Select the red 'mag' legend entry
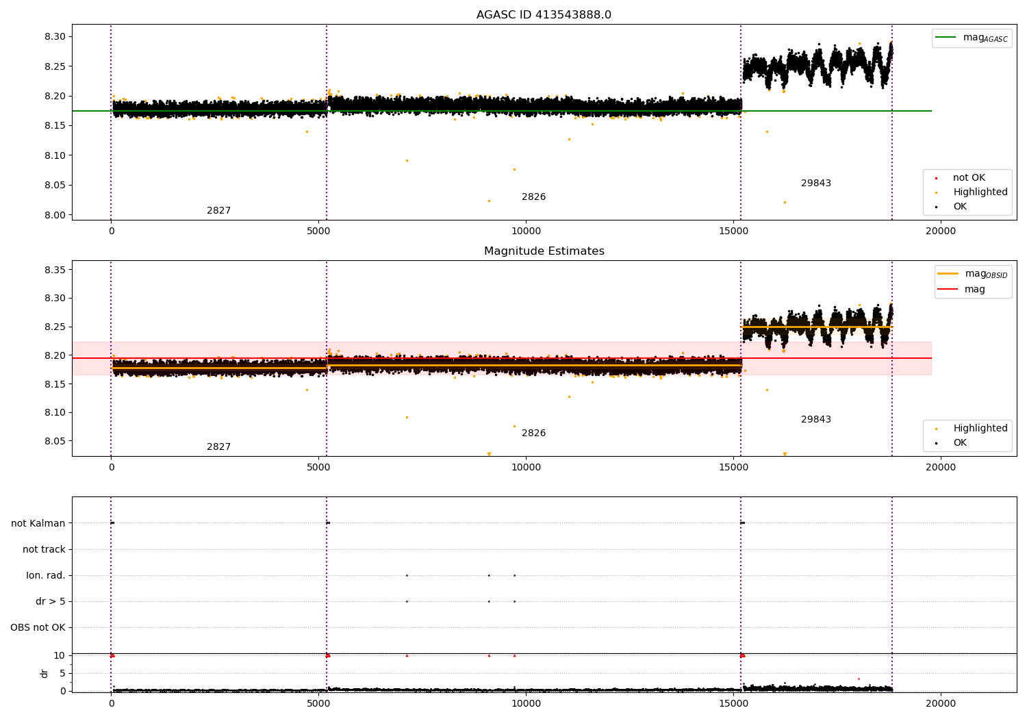Viewport: 1027px width, 719px height. pos(961,290)
